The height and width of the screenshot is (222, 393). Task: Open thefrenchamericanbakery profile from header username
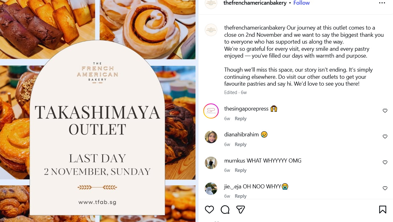click(255, 3)
